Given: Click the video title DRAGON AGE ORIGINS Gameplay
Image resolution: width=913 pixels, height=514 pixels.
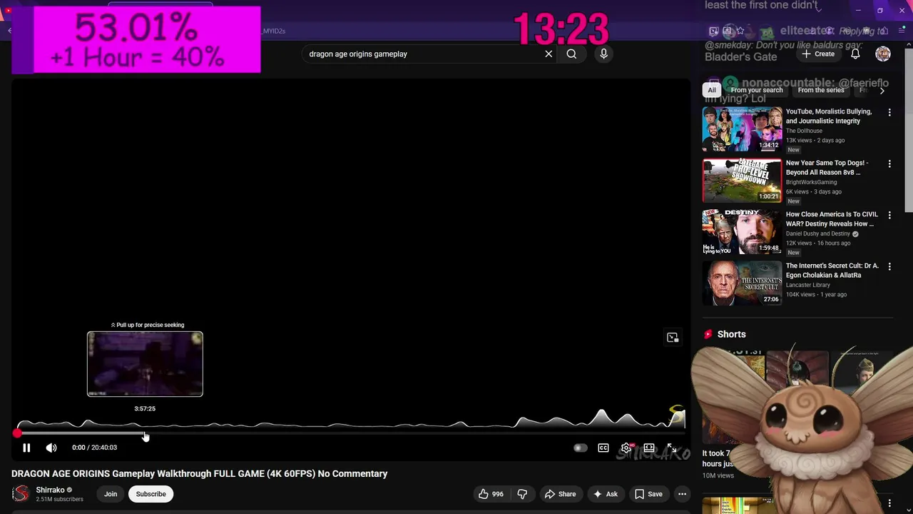Looking at the screenshot, I should pyautogui.click(x=200, y=473).
